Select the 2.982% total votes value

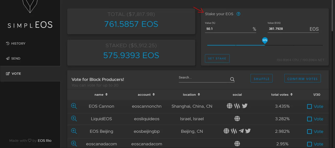(x=282, y=131)
